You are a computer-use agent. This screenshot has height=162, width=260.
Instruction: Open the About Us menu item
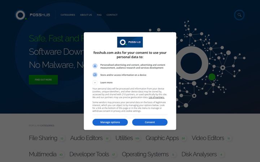(86, 15)
